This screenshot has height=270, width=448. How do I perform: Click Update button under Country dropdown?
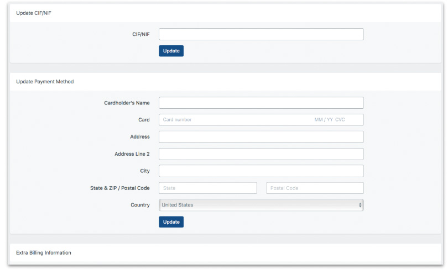(171, 222)
